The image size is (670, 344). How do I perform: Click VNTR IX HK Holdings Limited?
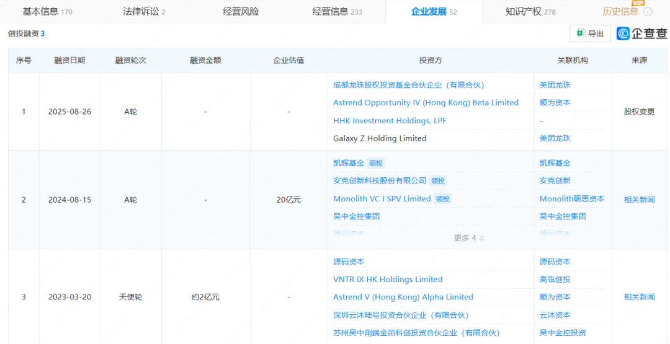(388, 280)
